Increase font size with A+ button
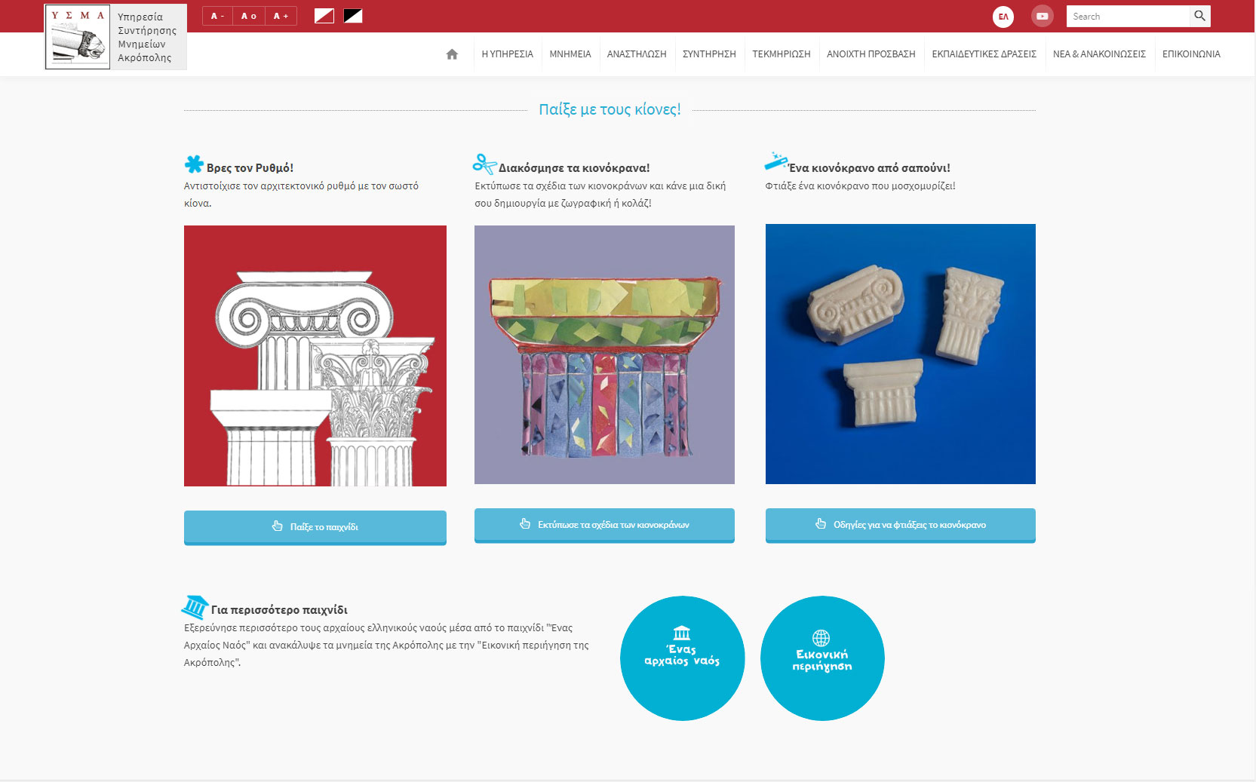 coord(281,16)
